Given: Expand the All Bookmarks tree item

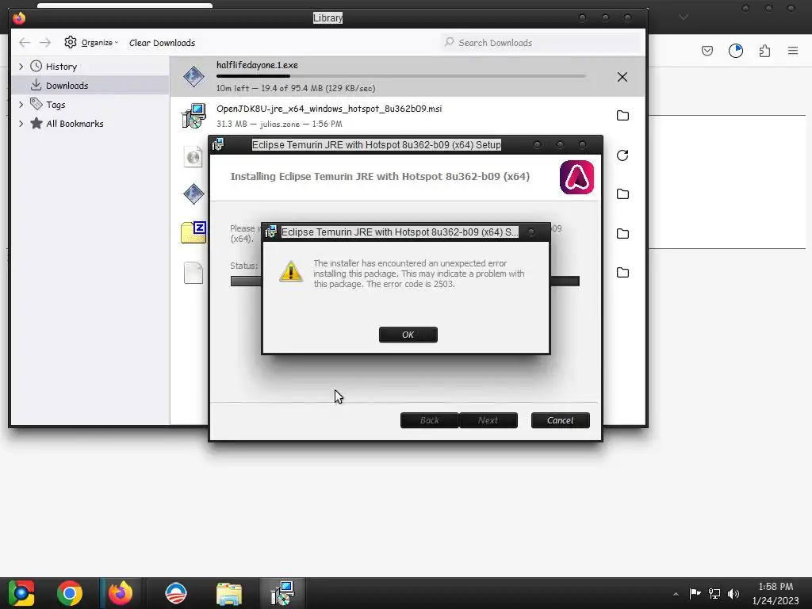Looking at the screenshot, I should (21, 124).
